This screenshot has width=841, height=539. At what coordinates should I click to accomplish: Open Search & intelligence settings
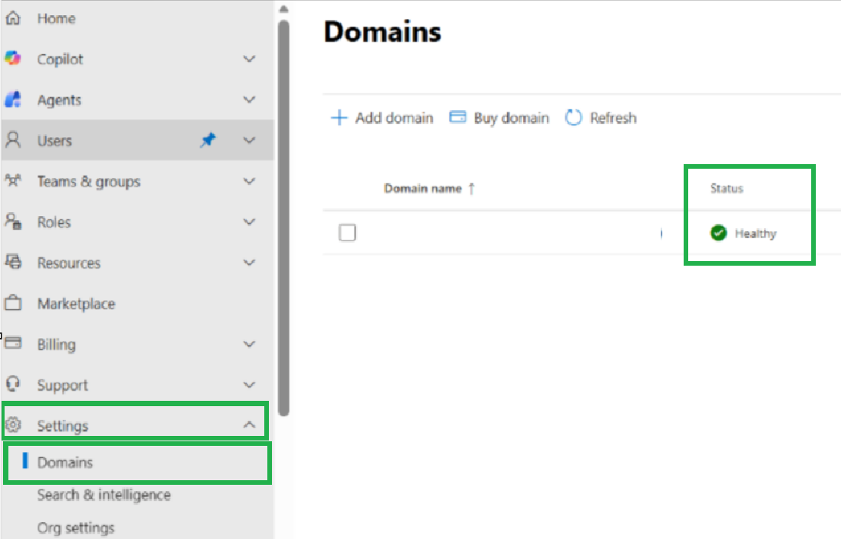(104, 495)
